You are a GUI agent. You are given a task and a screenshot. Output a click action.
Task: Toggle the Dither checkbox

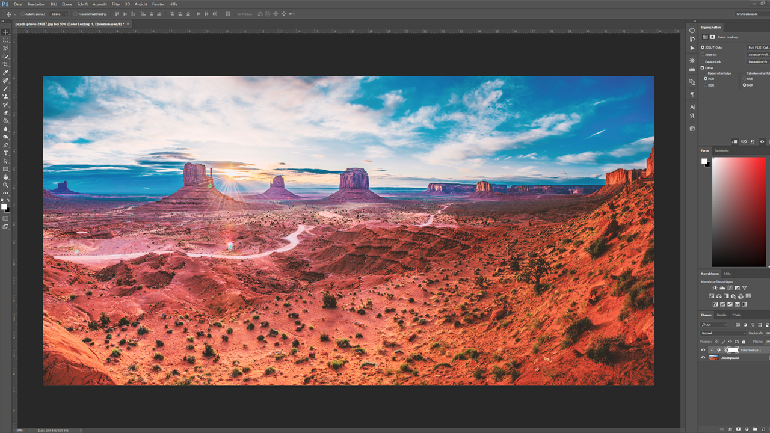(x=703, y=68)
